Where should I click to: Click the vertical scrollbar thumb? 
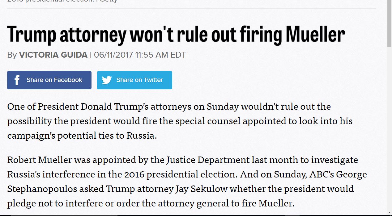[389, 24]
